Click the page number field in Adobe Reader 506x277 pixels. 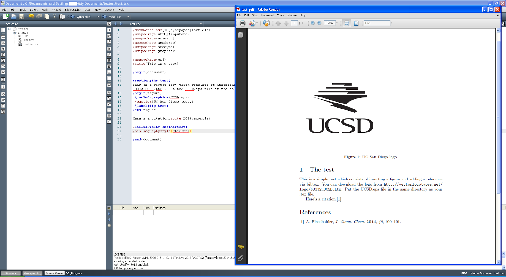(x=294, y=23)
